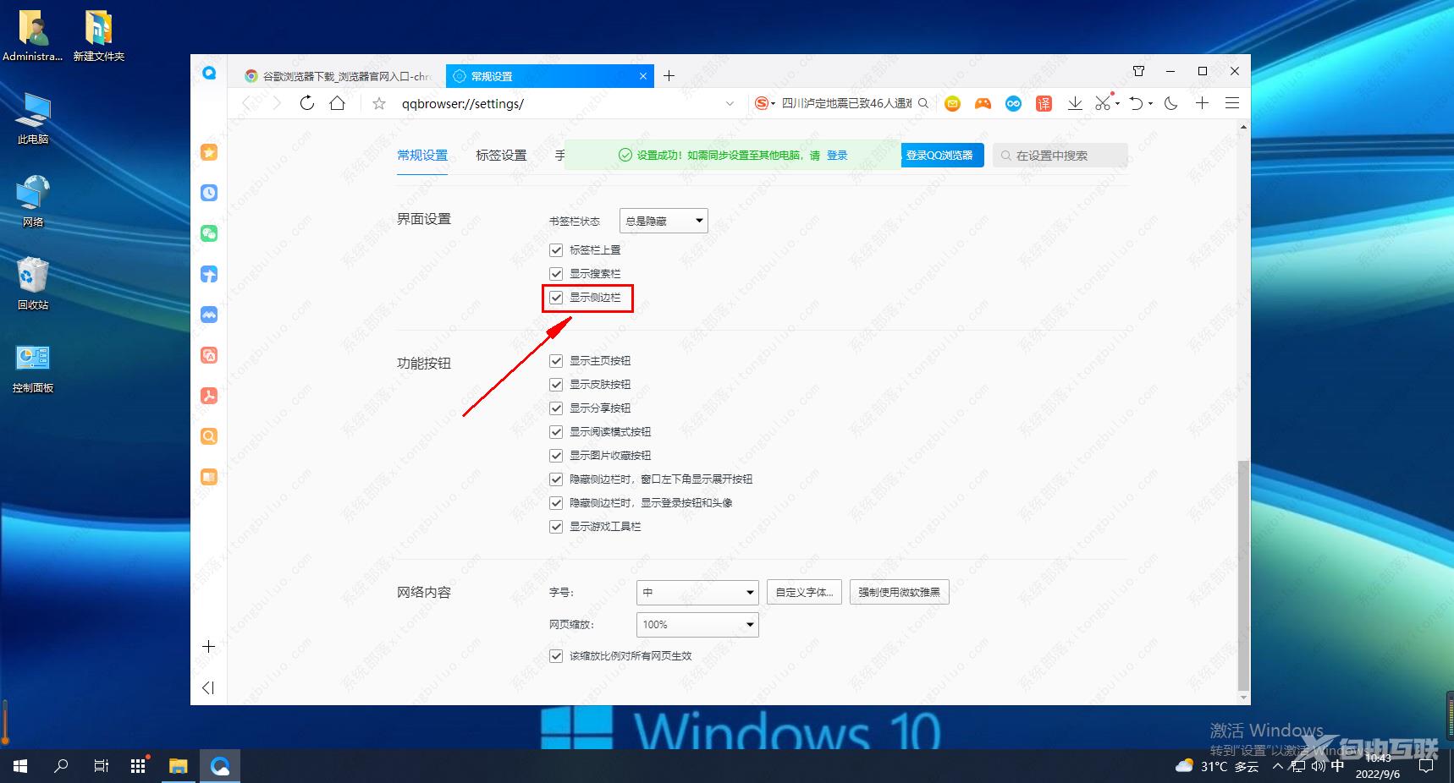Viewport: 1454px width, 783px height.
Task: Switch to the 标签设置 settings tab
Action: 501,156
